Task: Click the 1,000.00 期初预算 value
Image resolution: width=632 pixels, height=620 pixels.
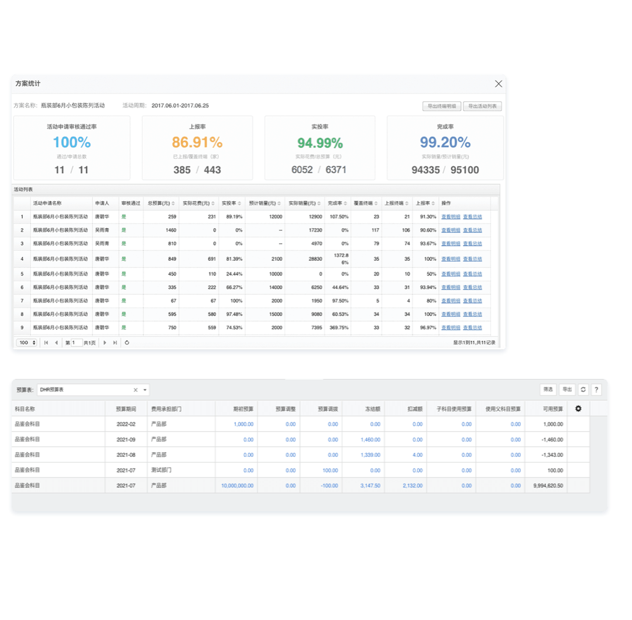Action: [x=243, y=424]
